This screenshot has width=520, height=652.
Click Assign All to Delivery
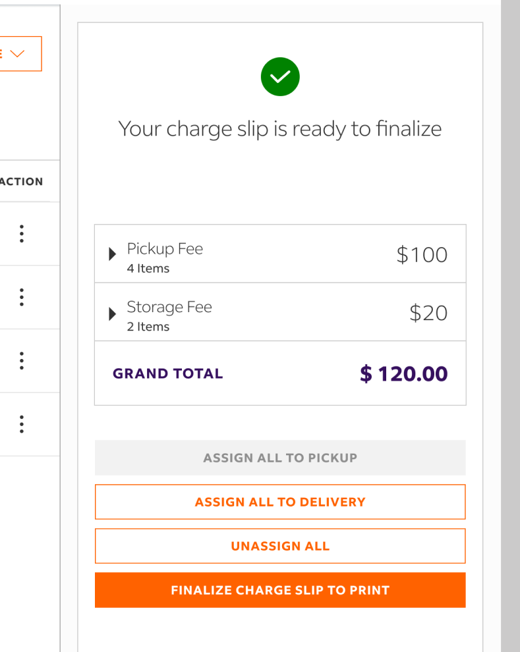pyautogui.click(x=280, y=502)
